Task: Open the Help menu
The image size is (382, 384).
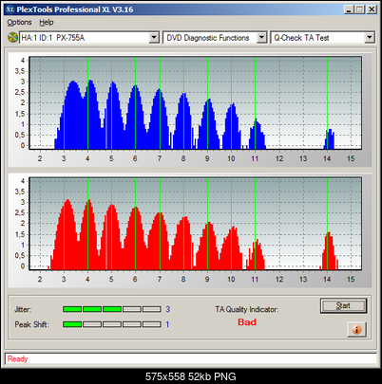Action: 47,23
